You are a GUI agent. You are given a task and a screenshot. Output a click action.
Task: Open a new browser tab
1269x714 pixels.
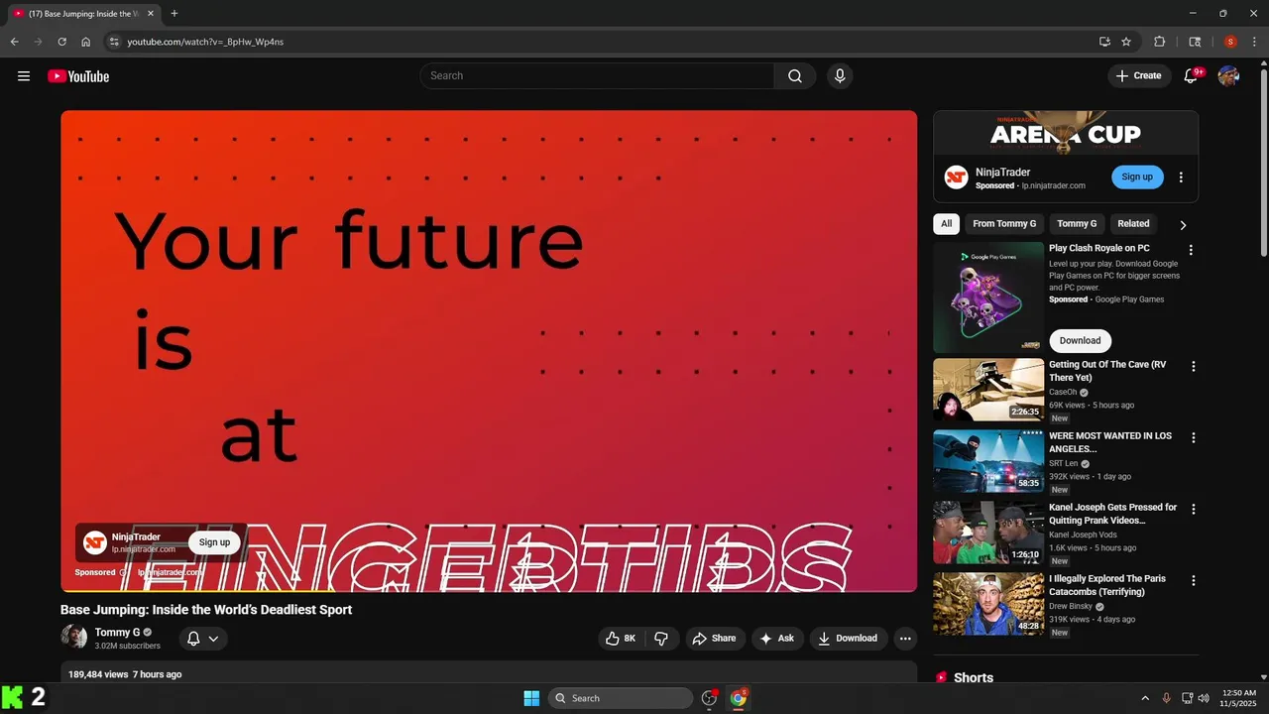click(174, 14)
